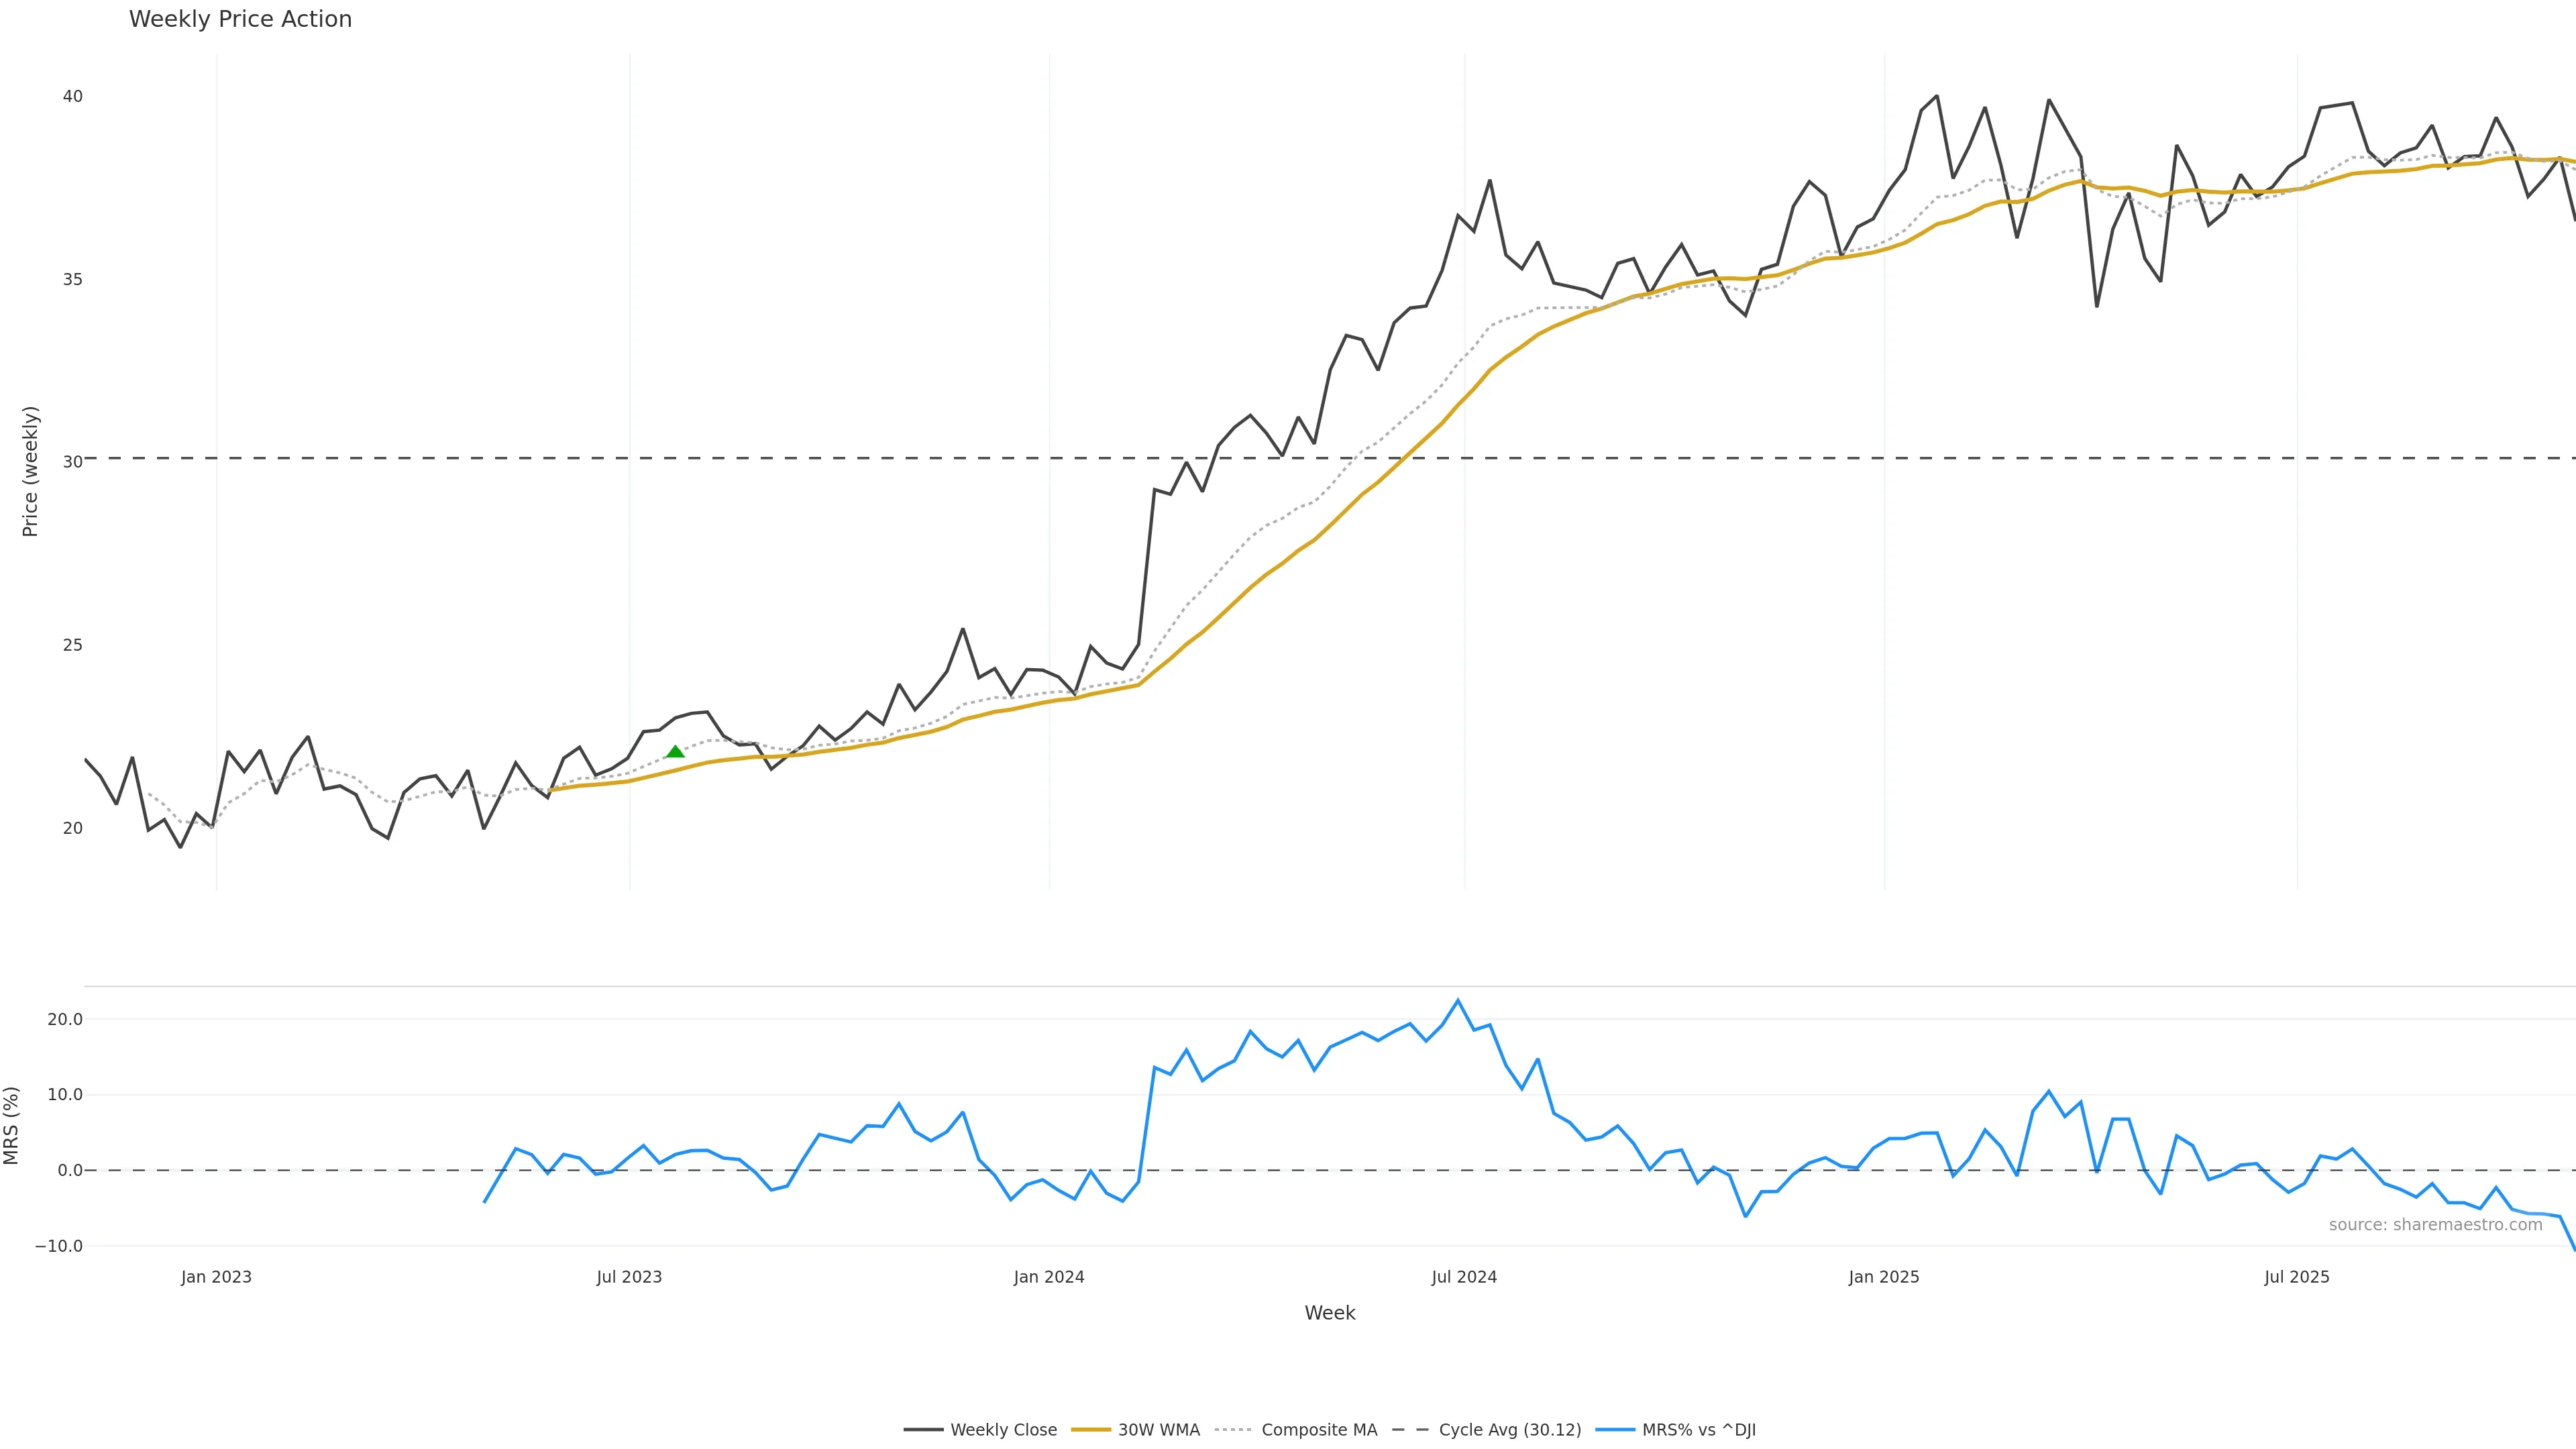2576x1449 pixels.
Task: Click the Price (weekly) y-axis title
Action: (x=30, y=471)
